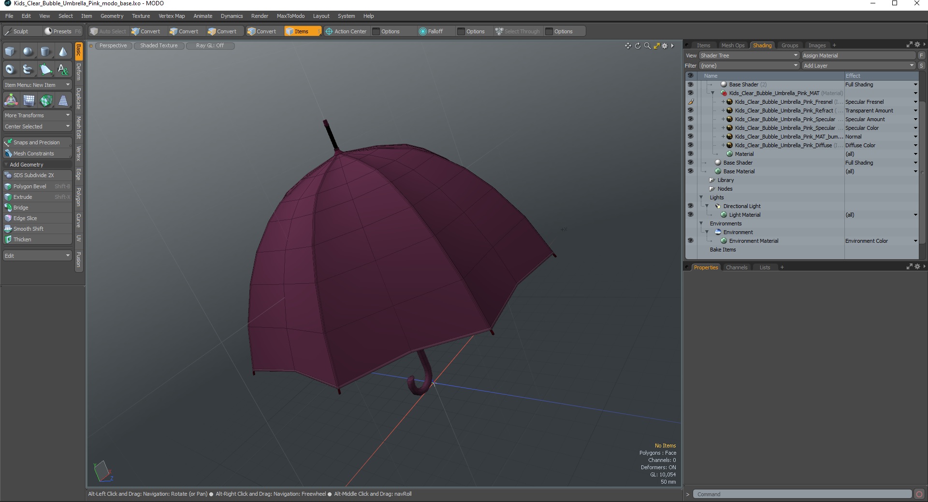This screenshot has width=928, height=502.
Task: Open the Texture menu
Action: point(141,16)
